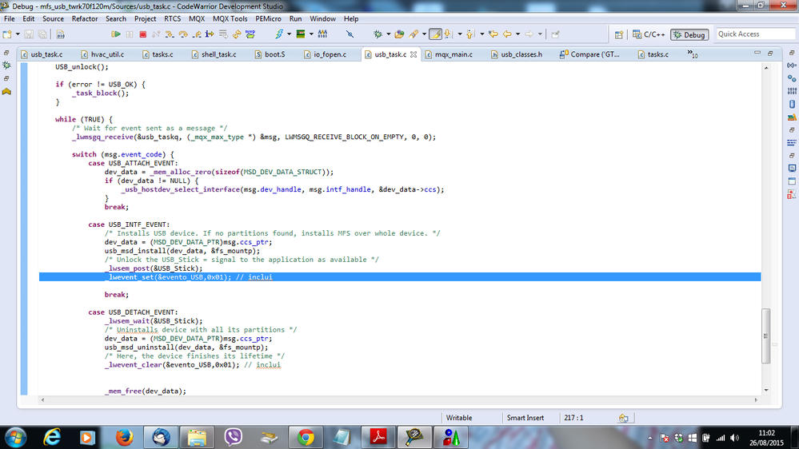The image size is (799, 449).
Task: Open Viber from the taskbar
Action: [x=233, y=437]
